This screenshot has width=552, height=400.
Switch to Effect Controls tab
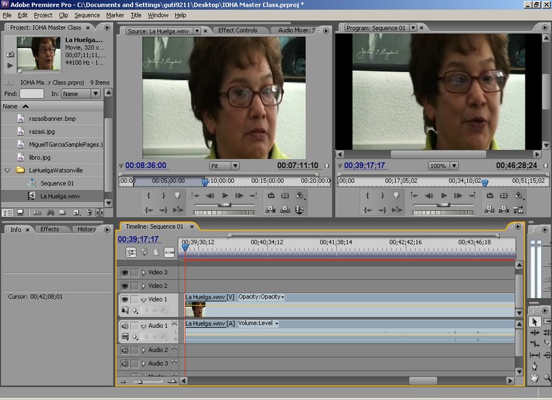click(238, 31)
